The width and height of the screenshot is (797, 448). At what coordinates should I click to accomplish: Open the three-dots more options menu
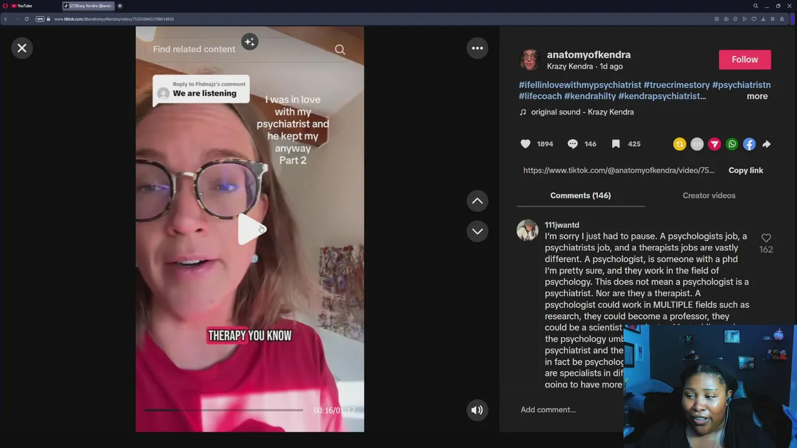(478, 48)
